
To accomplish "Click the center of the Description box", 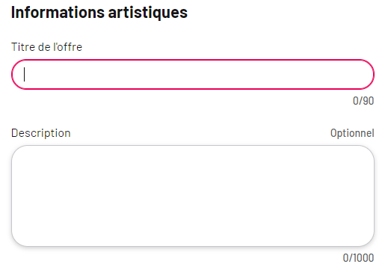I will (193, 196).
